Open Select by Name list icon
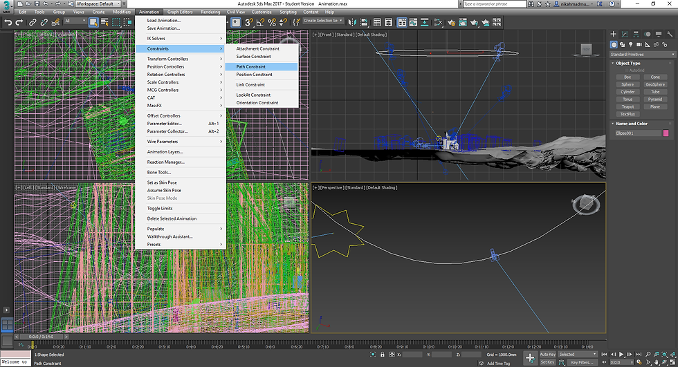 [x=104, y=22]
